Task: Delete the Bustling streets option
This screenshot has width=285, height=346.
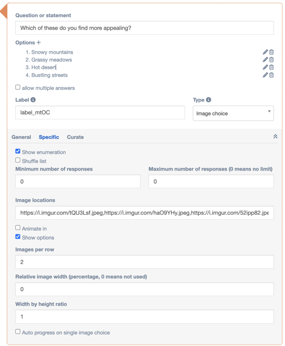Action: pyautogui.click(x=271, y=75)
